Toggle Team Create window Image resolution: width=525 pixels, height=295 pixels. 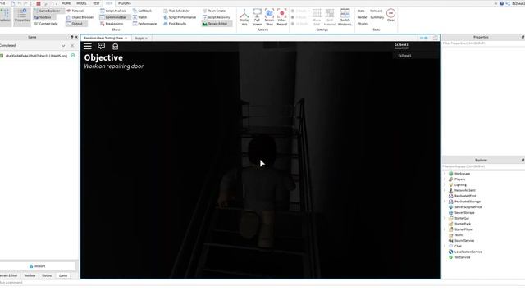click(214, 11)
